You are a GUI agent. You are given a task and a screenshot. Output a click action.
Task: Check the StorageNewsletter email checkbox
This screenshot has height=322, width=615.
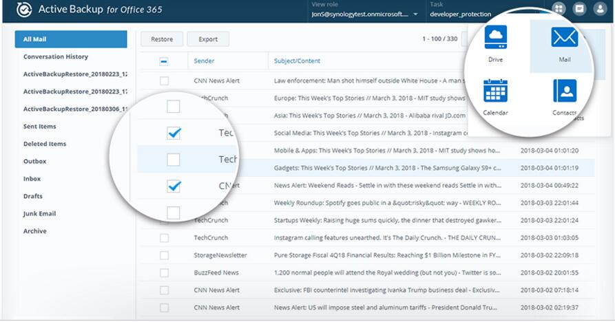(164, 255)
